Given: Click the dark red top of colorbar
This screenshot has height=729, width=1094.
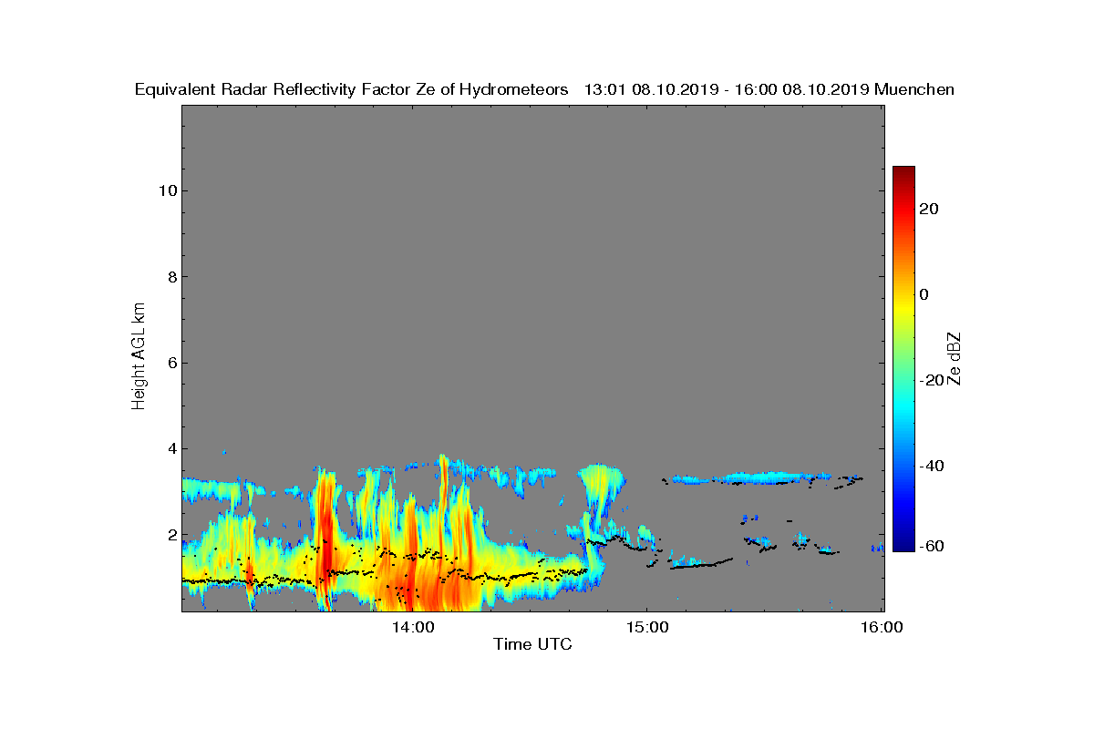Looking at the screenshot, I should click(903, 171).
